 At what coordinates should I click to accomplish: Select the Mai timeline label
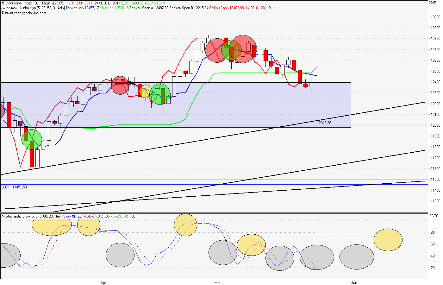[x=217, y=283]
